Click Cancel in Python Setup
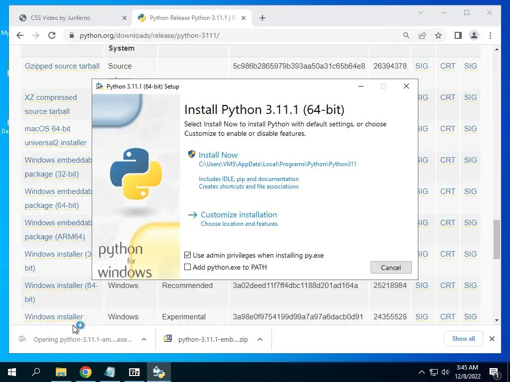This screenshot has height=382, width=510. coord(391,267)
